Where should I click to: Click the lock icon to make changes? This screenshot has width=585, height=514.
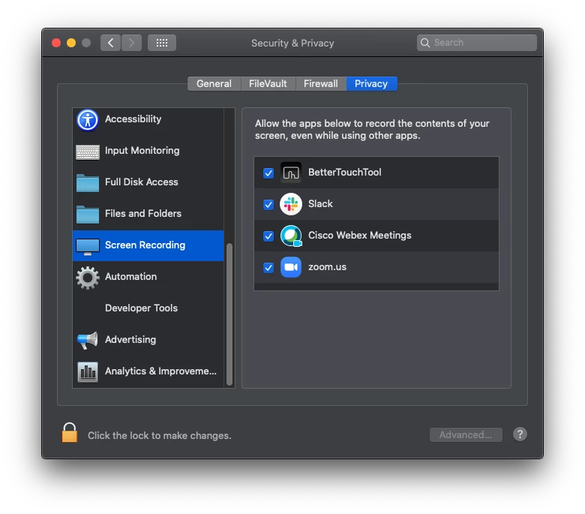[x=70, y=433]
